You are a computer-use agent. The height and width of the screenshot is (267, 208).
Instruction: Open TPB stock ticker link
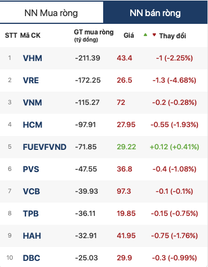(x=31, y=214)
